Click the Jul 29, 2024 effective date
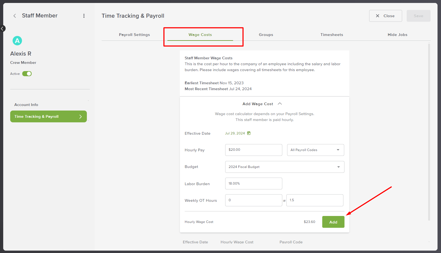The image size is (441, 253). coord(235,133)
